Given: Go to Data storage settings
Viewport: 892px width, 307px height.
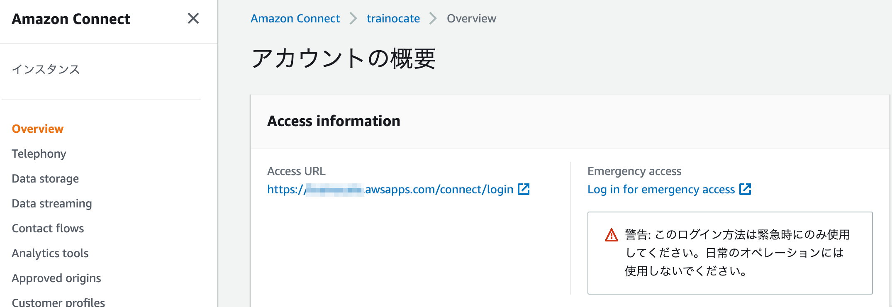Looking at the screenshot, I should (x=45, y=178).
